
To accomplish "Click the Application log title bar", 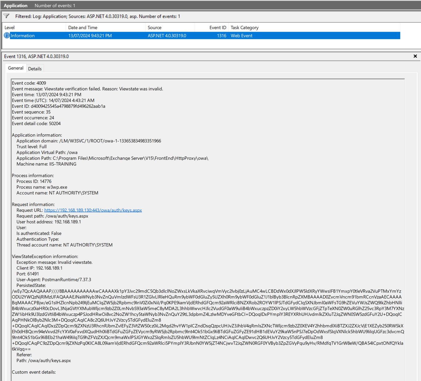I will 15,6.
